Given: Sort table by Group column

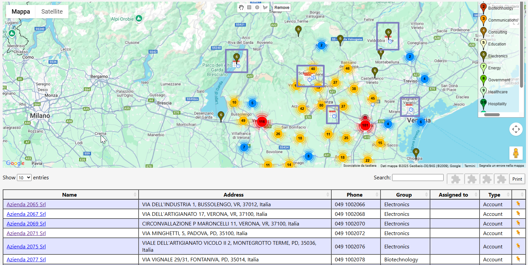Looking at the screenshot, I should click(x=404, y=195).
